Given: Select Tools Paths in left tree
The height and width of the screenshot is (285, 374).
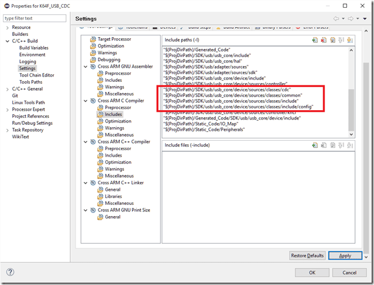Looking at the screenshot, I should [31, 82].
